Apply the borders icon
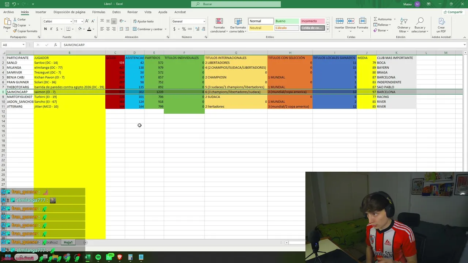The width and height of the screenshot is (468, 263). (68, 29)
